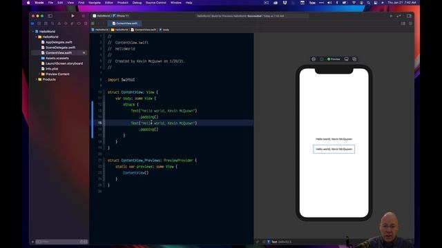Open the Apple menu
442x248 pixels.
28,3
